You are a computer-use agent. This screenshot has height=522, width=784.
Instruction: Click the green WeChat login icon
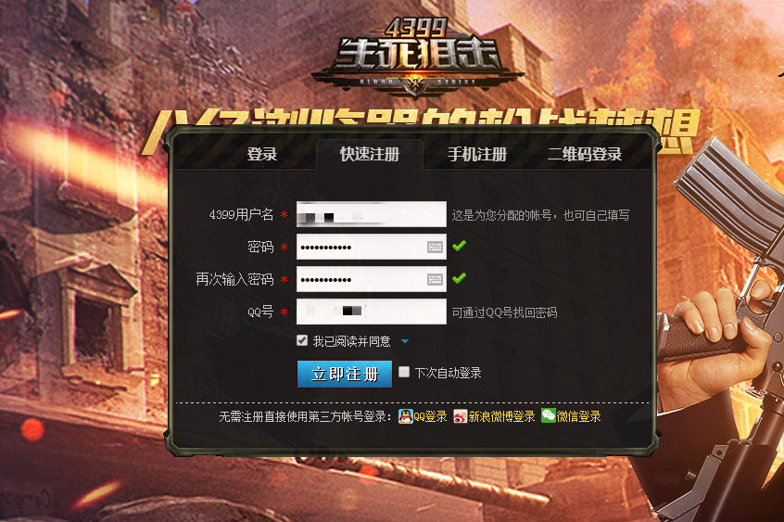pyautogui.click(x=549, y=416)
